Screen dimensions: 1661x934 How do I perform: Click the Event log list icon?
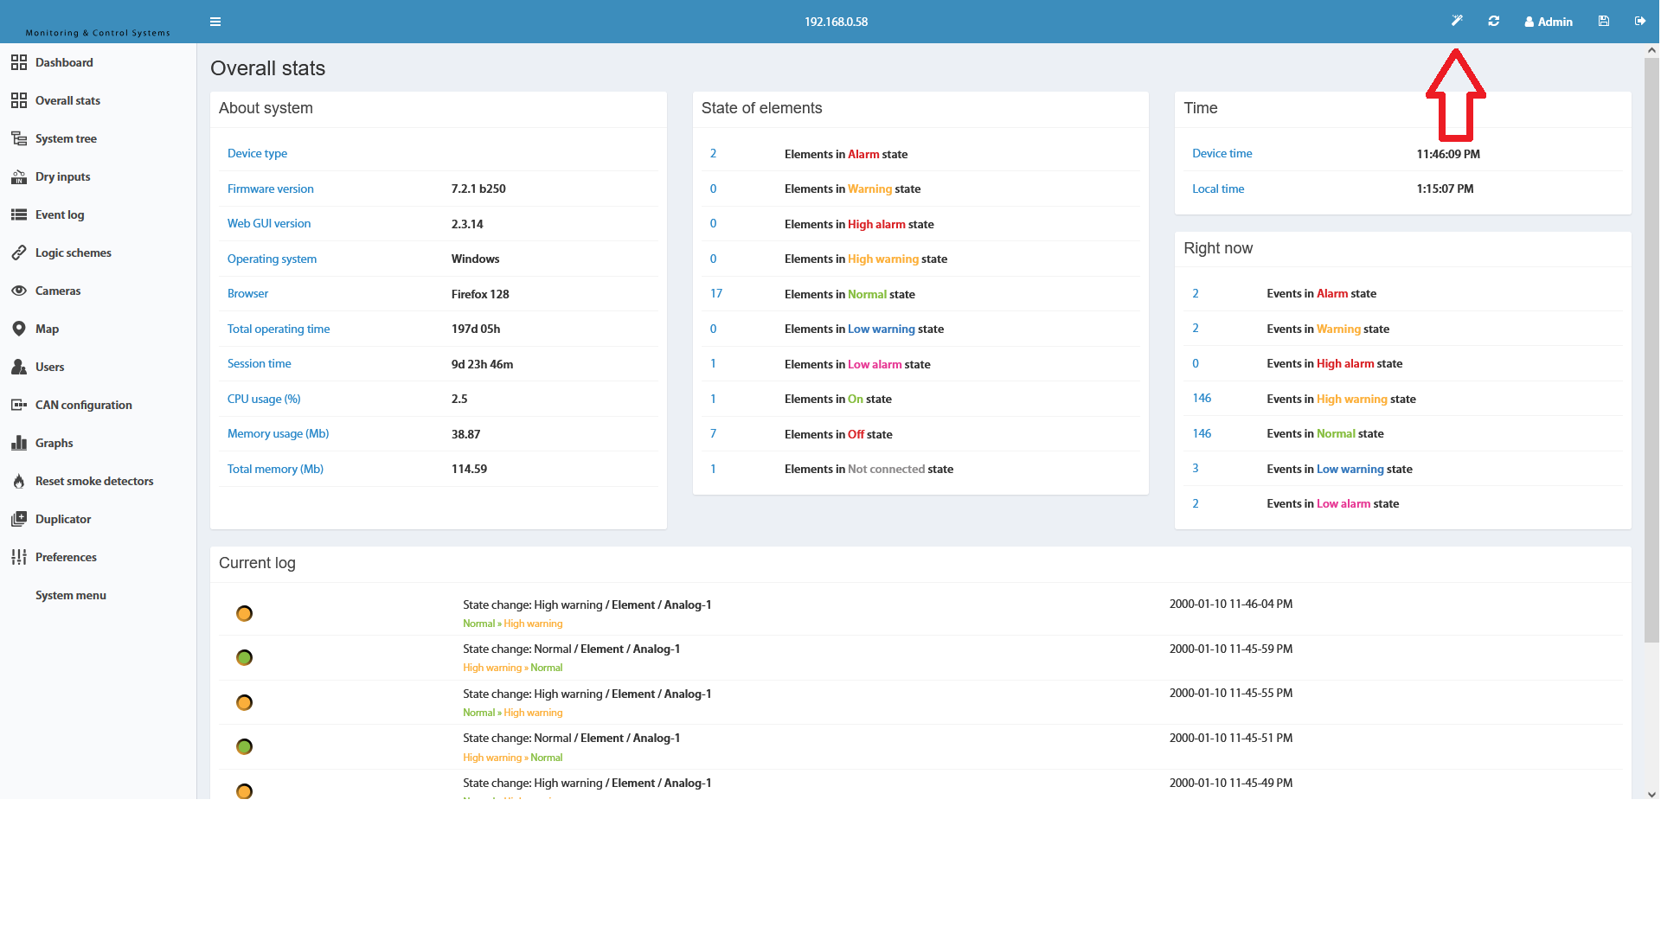pyautogui.click(x=19, y=214)
